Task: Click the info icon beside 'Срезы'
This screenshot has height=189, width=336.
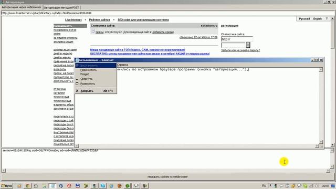Action: click(93, 31)
